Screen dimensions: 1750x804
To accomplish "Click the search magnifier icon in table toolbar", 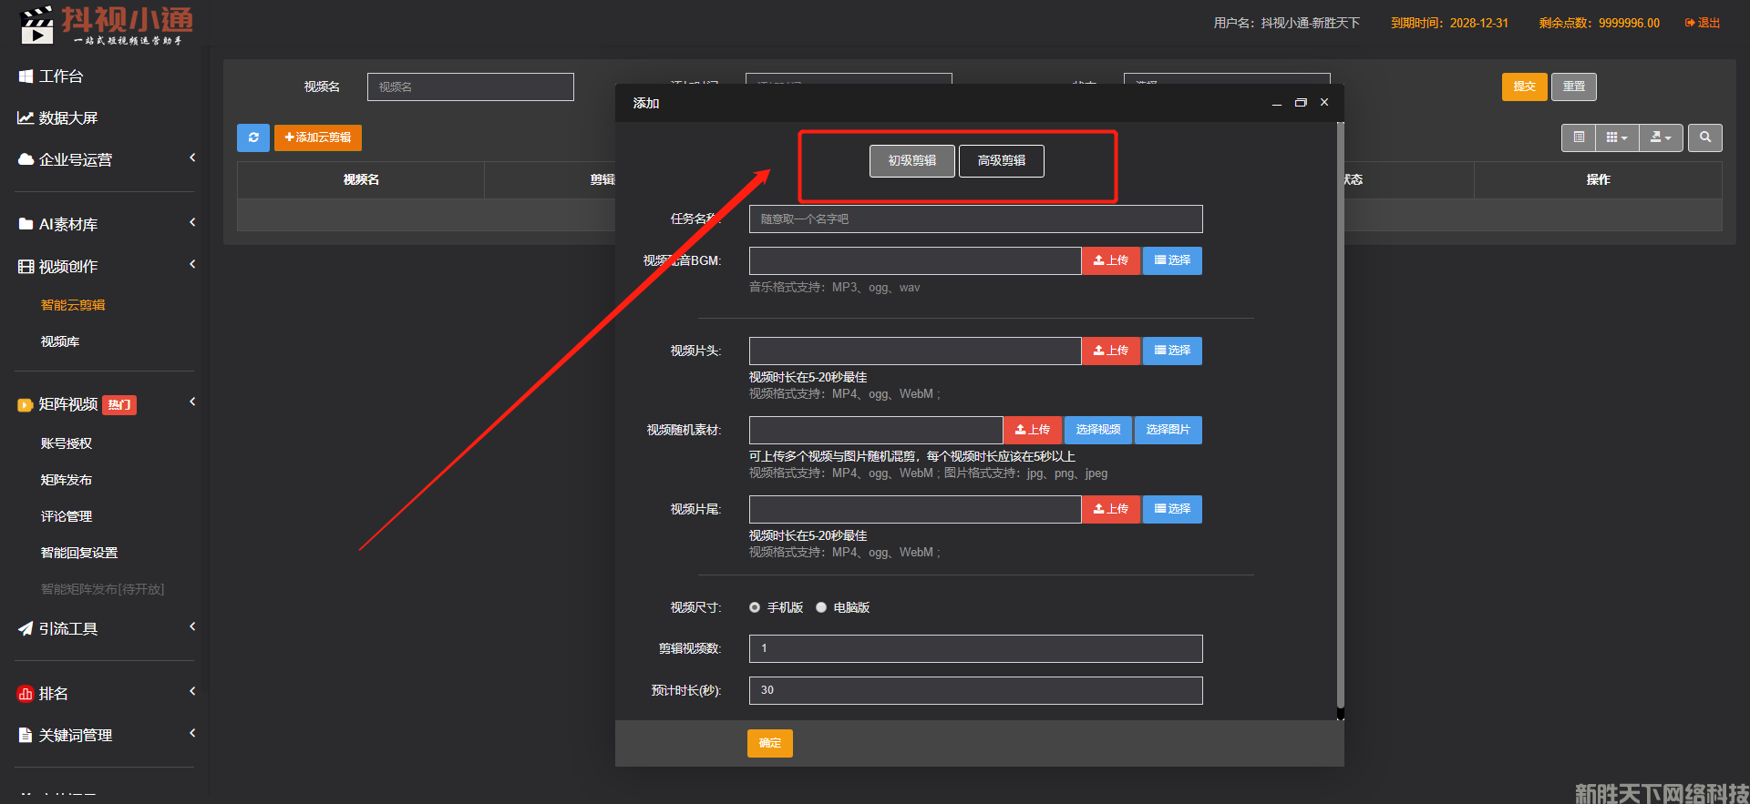I will click(x=1704, y=137).
